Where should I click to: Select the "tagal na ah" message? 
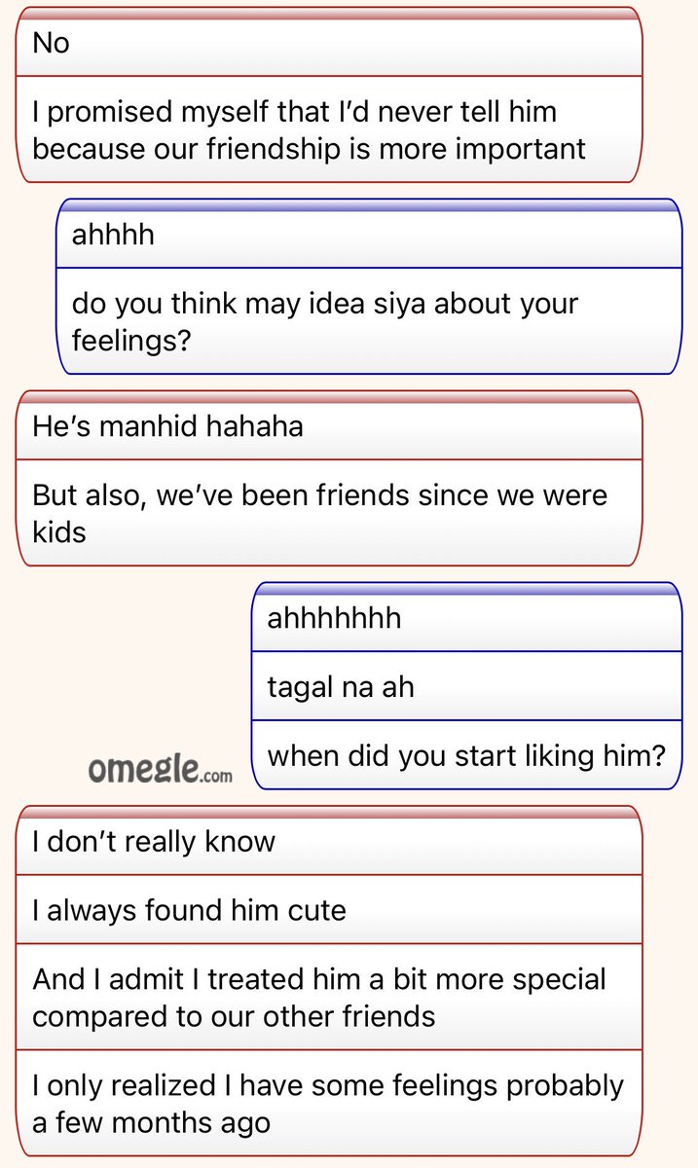466,686
